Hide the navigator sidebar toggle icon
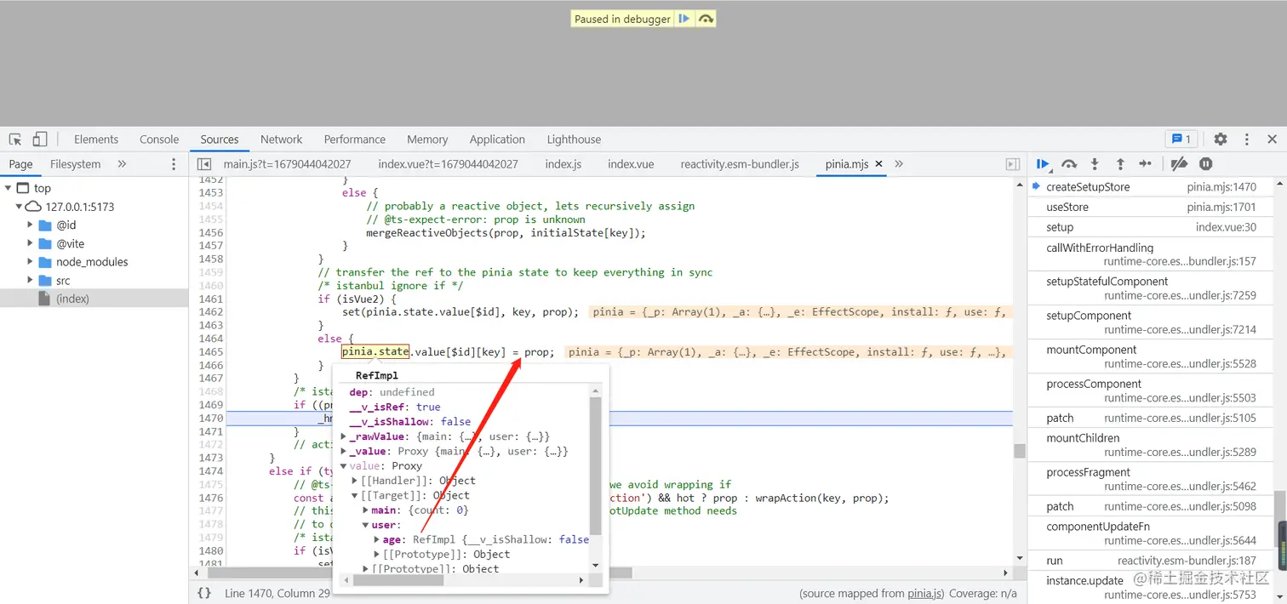Screen dimensions: 1287x604 (204, 163)
